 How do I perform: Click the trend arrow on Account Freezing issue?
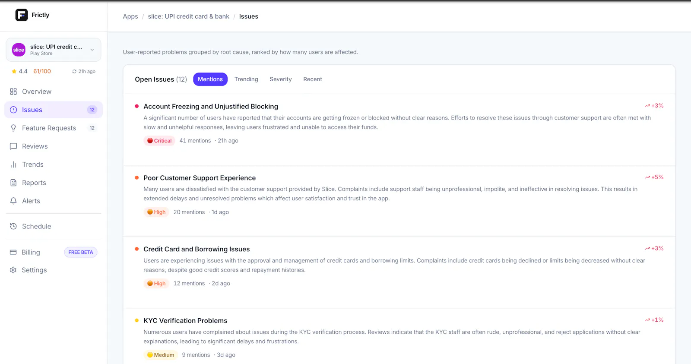tap(647, 106)
